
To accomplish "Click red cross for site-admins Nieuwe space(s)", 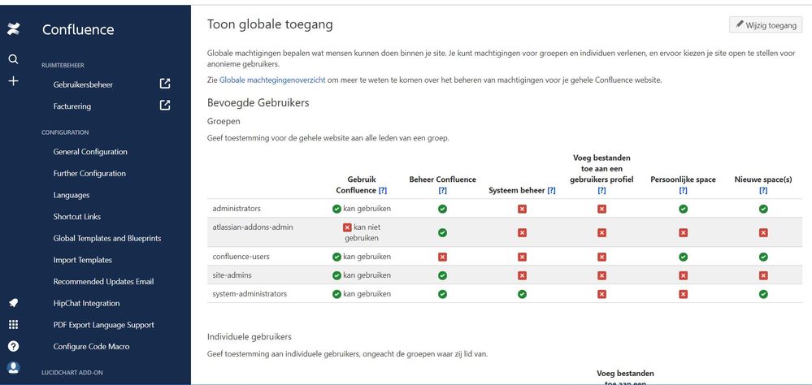I will coord(763,275).
